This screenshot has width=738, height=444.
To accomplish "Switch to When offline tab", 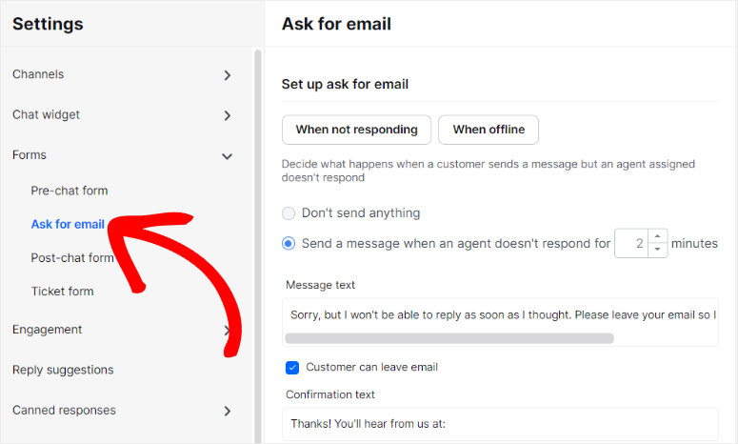I will (489, 130).
